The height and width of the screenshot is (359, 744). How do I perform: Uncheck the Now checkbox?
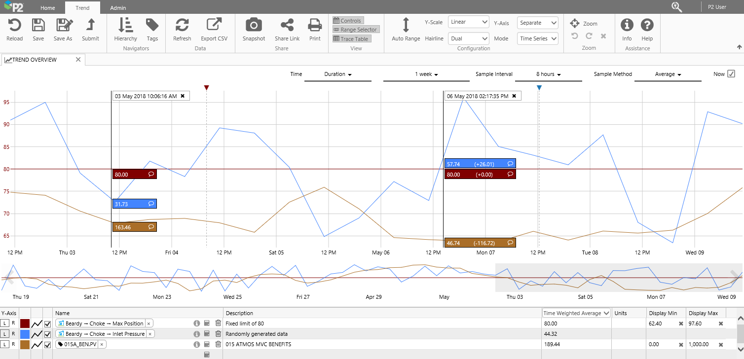731,74
